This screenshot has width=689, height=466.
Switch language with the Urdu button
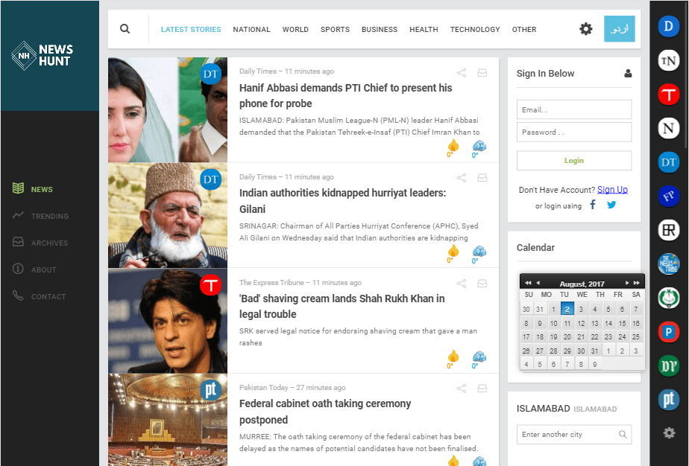pos(619,29)
